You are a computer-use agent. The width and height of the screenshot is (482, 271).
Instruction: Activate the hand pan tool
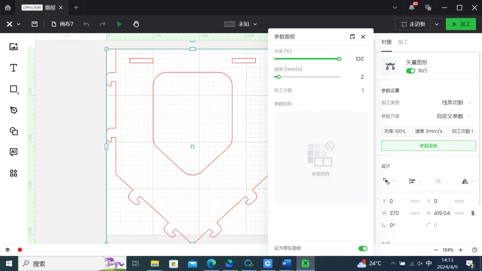pyautogui.click(x=136, y=24)
